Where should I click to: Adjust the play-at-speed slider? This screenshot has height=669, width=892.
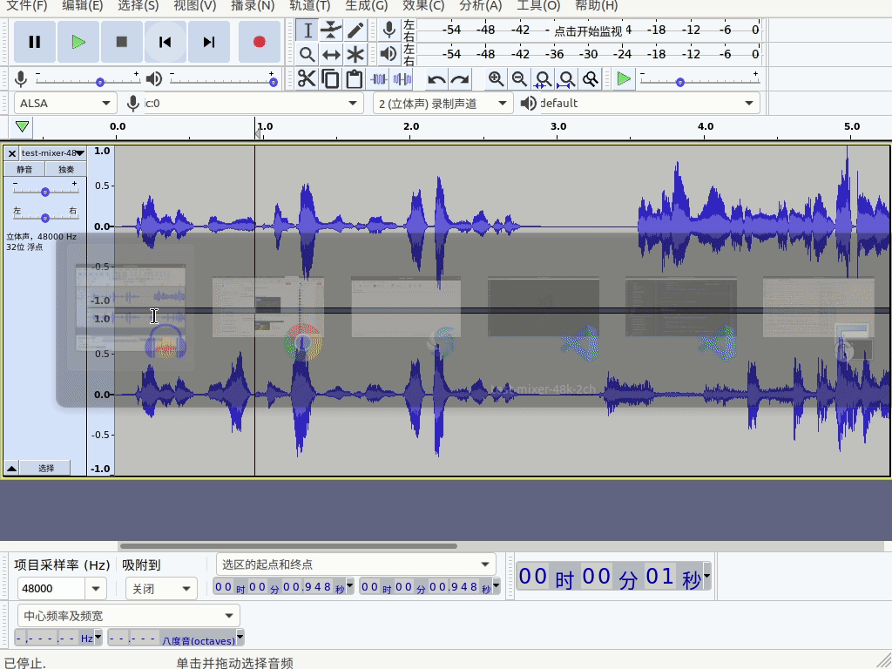[x=699, y=81]
